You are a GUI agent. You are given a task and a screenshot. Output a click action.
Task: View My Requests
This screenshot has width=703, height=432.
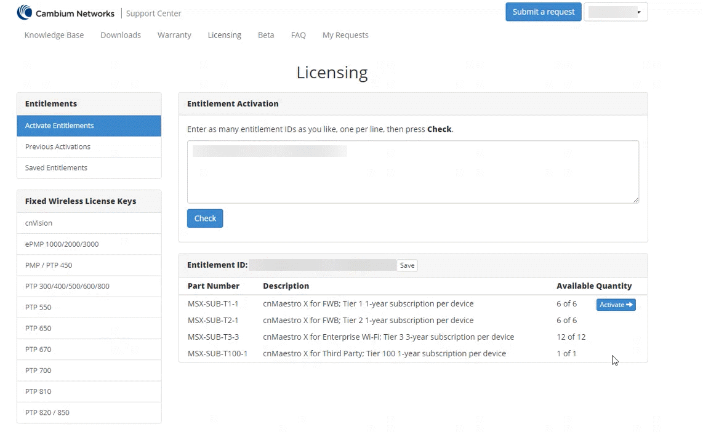coord(346,35)
